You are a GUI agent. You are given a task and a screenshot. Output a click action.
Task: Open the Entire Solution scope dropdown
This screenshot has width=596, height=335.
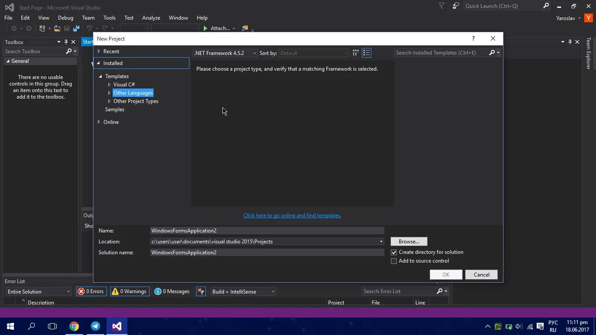pos(38,291)
